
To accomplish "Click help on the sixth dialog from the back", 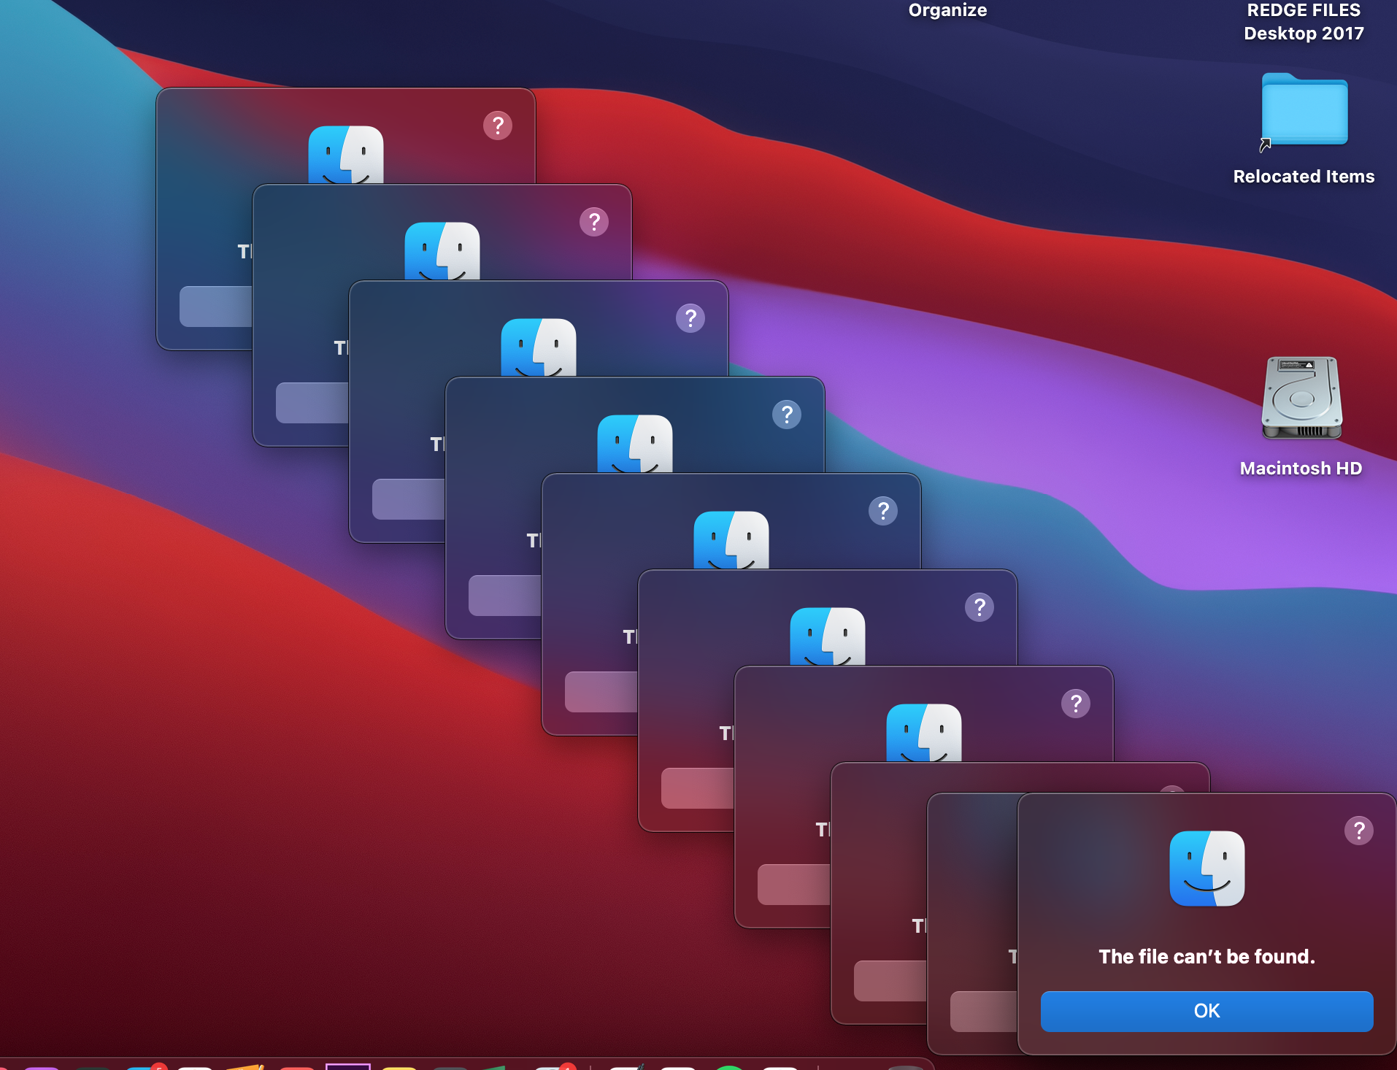I will click(x=980, y=607).
